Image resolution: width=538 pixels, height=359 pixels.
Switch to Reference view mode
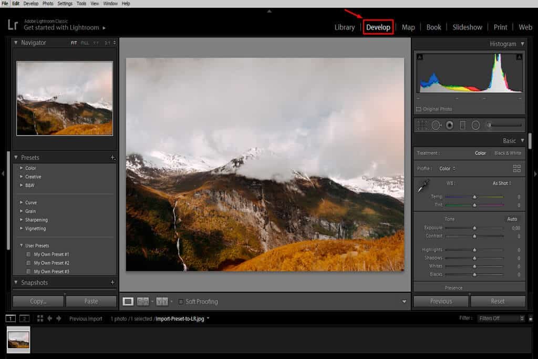pyautogui.click(x=143, y=301)
